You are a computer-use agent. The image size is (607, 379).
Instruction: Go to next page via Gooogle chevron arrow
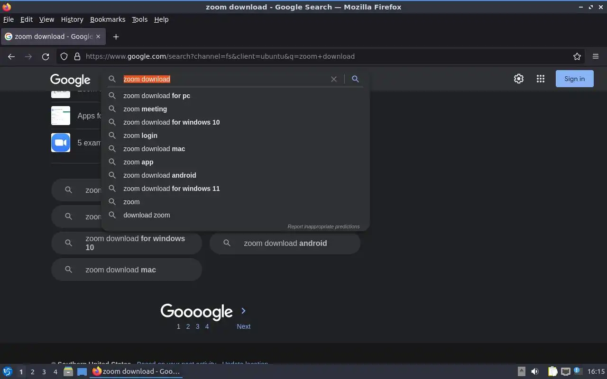tap(243, 311)
